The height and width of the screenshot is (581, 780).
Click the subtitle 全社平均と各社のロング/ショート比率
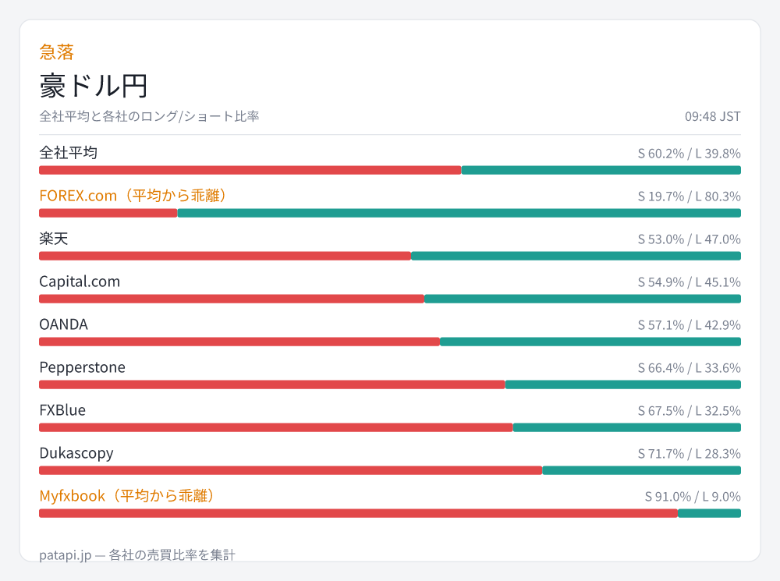tap(149, 116)
